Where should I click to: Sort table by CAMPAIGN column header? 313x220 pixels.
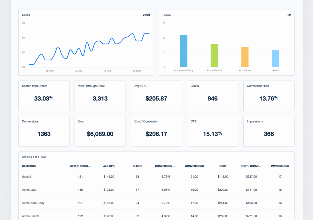tap(29, 166)
